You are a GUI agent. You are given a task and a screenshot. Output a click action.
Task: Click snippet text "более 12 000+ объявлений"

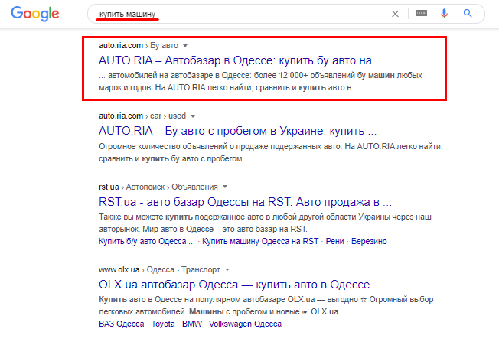click(305, 76)
